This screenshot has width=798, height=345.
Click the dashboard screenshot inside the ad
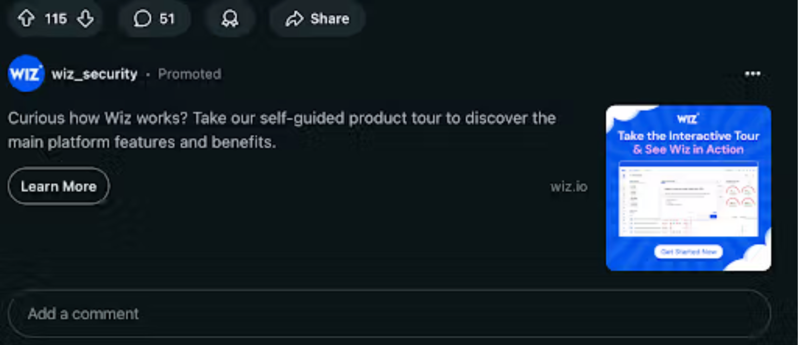688,199
